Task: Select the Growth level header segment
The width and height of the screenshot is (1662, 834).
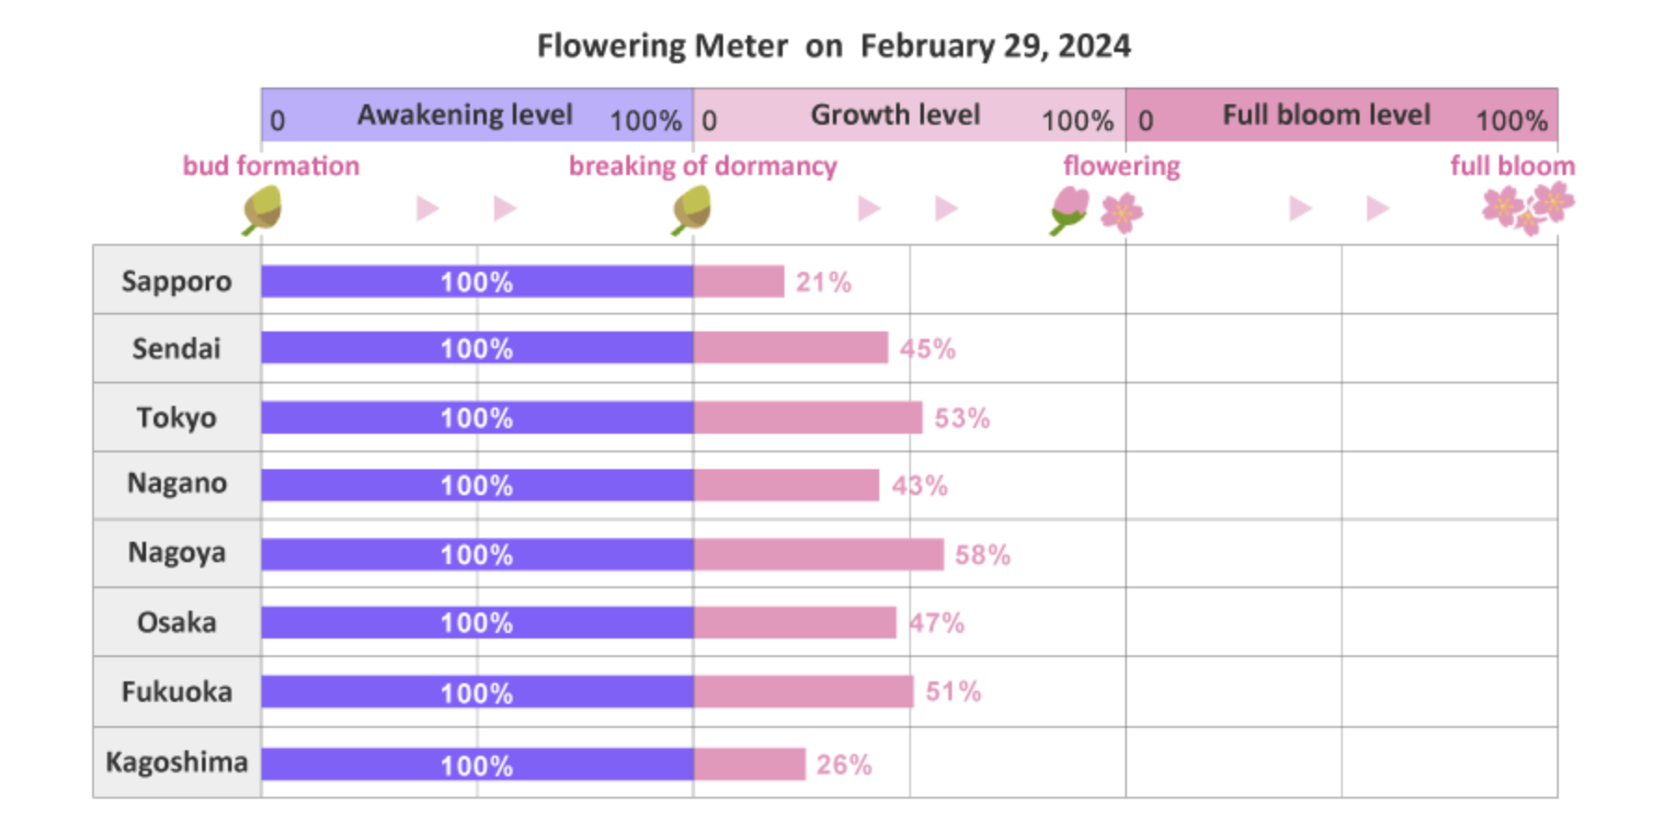Action: click(908, 115)
